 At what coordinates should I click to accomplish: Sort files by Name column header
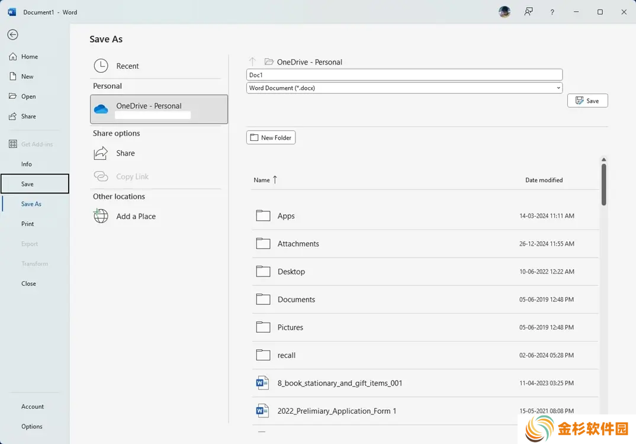click(x=262, y=180)
